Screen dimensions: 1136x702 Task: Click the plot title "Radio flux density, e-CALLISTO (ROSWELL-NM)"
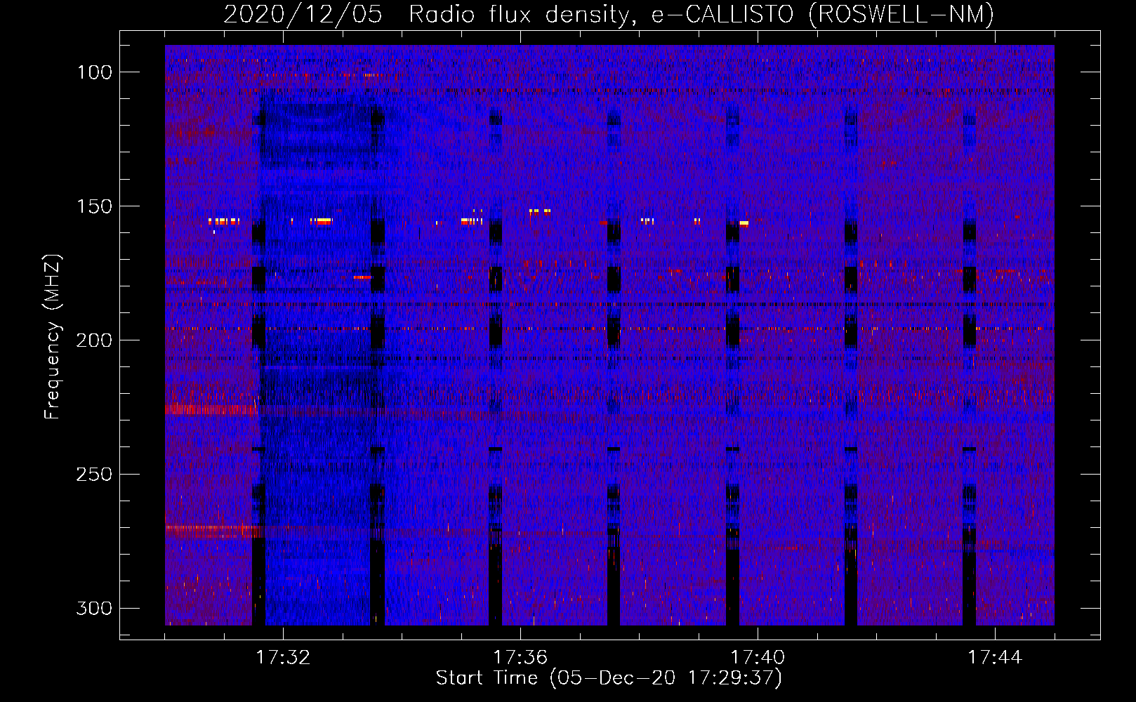point(701,14)
